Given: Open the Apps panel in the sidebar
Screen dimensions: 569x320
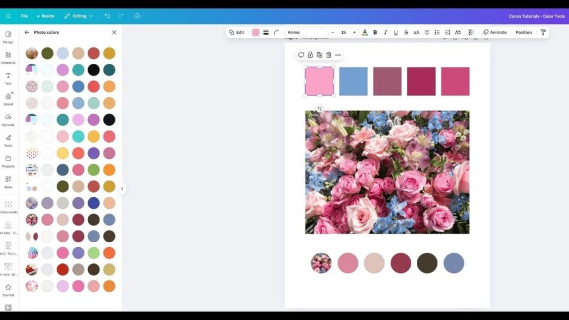Looking at the screenshot, I should pyautogui.click(x=8, y=183).
